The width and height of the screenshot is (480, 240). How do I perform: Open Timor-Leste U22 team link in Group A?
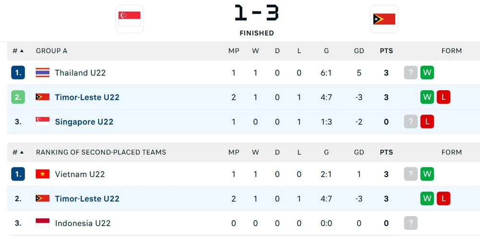click(87, 97)
